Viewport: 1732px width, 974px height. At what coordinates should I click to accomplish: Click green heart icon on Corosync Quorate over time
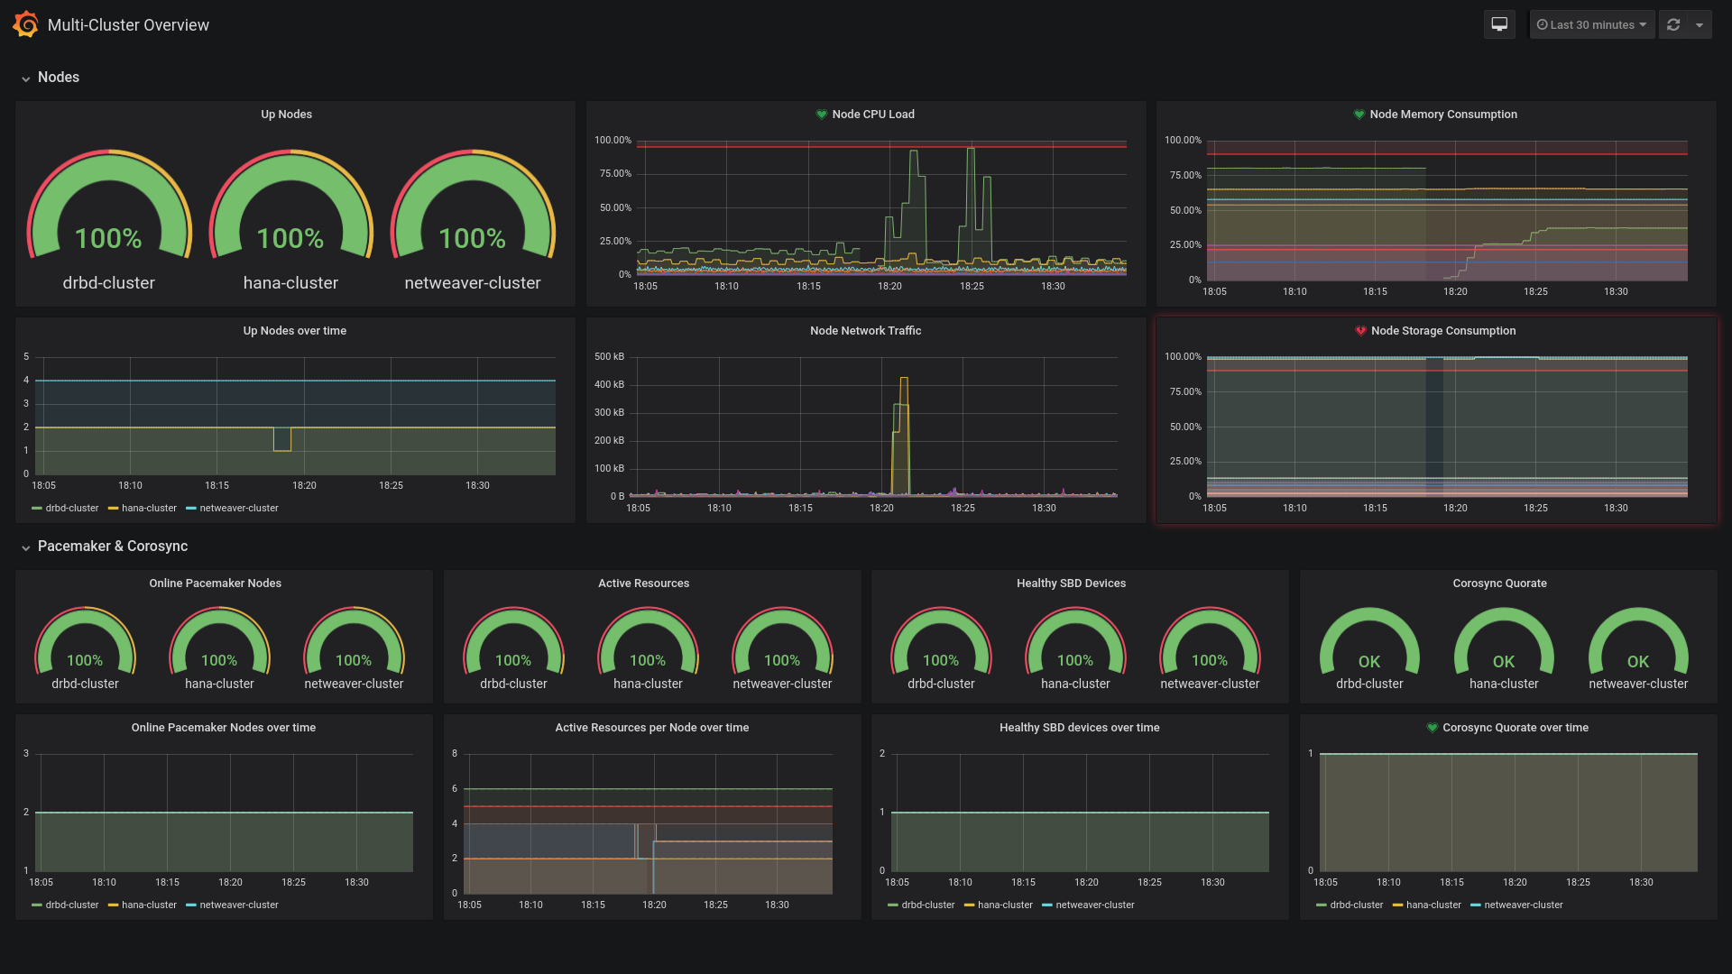[1432, 728]
